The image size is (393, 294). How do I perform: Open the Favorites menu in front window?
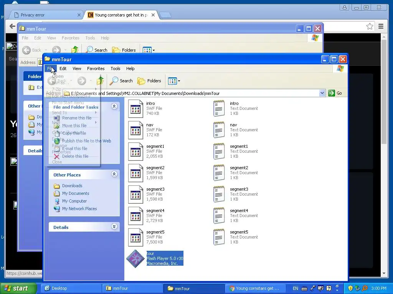(96, 69)
